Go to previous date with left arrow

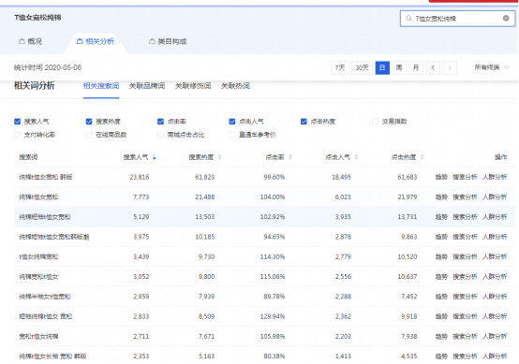tap(433, 67)
